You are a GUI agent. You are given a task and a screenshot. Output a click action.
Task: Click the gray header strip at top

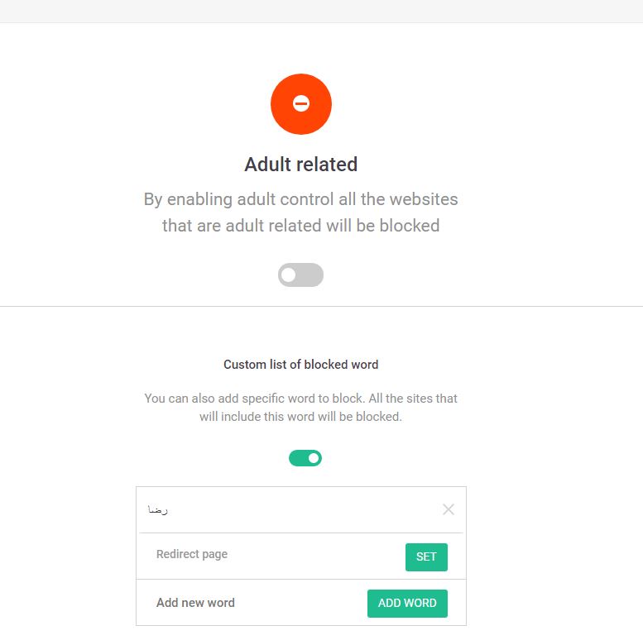tap(321, 11)
